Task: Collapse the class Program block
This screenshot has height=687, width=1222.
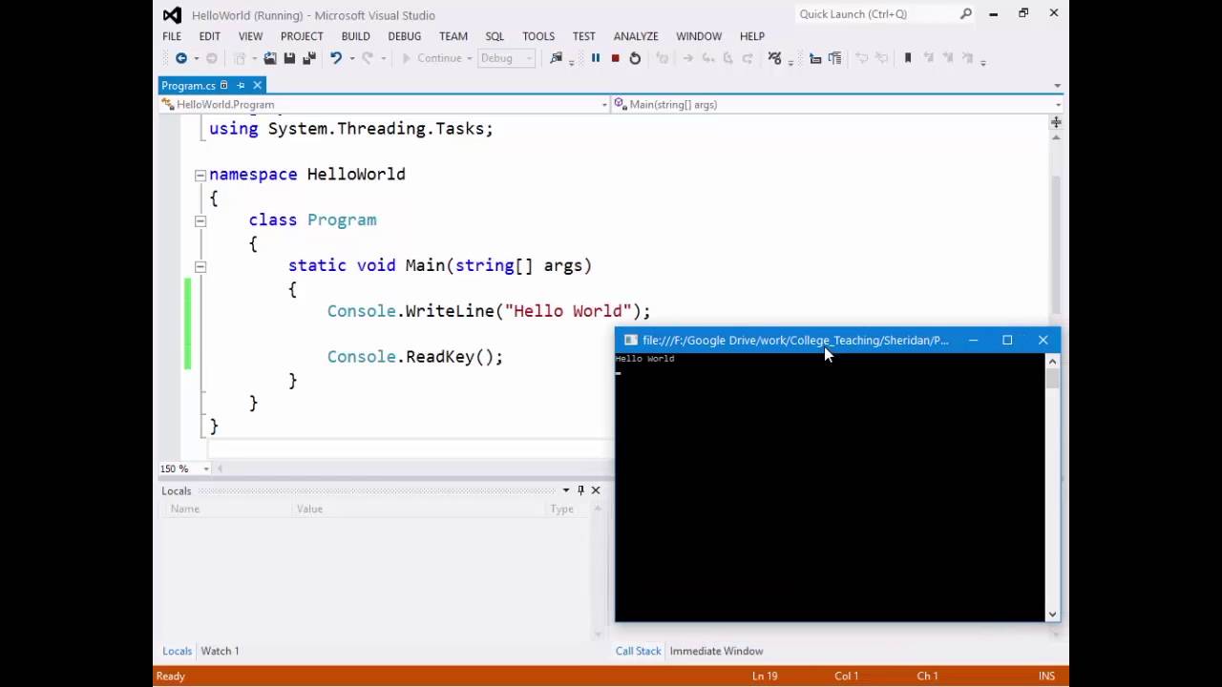Action: tap(200, 220)
